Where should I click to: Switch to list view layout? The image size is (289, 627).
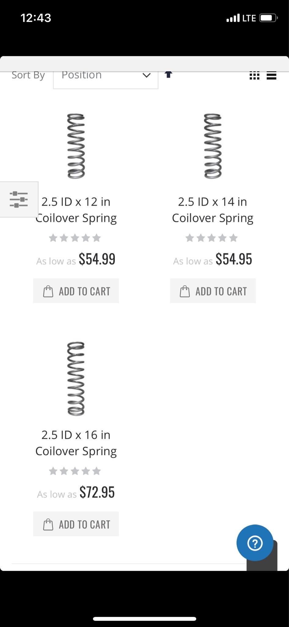click(x=271, y=76)
